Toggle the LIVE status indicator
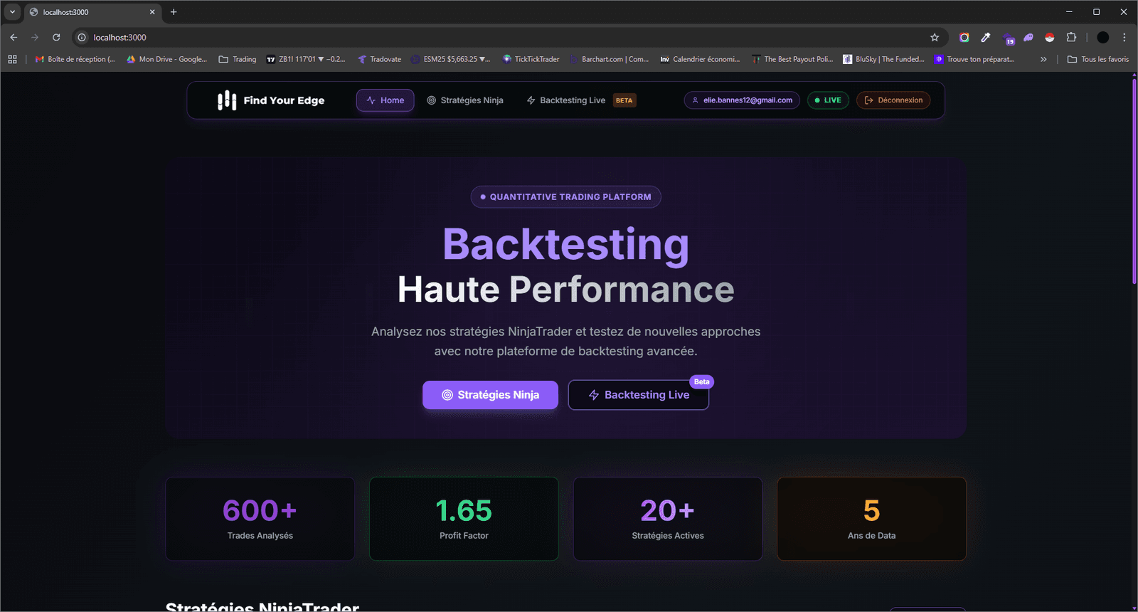Viewport: 1138px width, 612px height. 828,100
